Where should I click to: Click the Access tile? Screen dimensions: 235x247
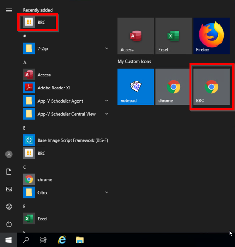tap(136, 36)
